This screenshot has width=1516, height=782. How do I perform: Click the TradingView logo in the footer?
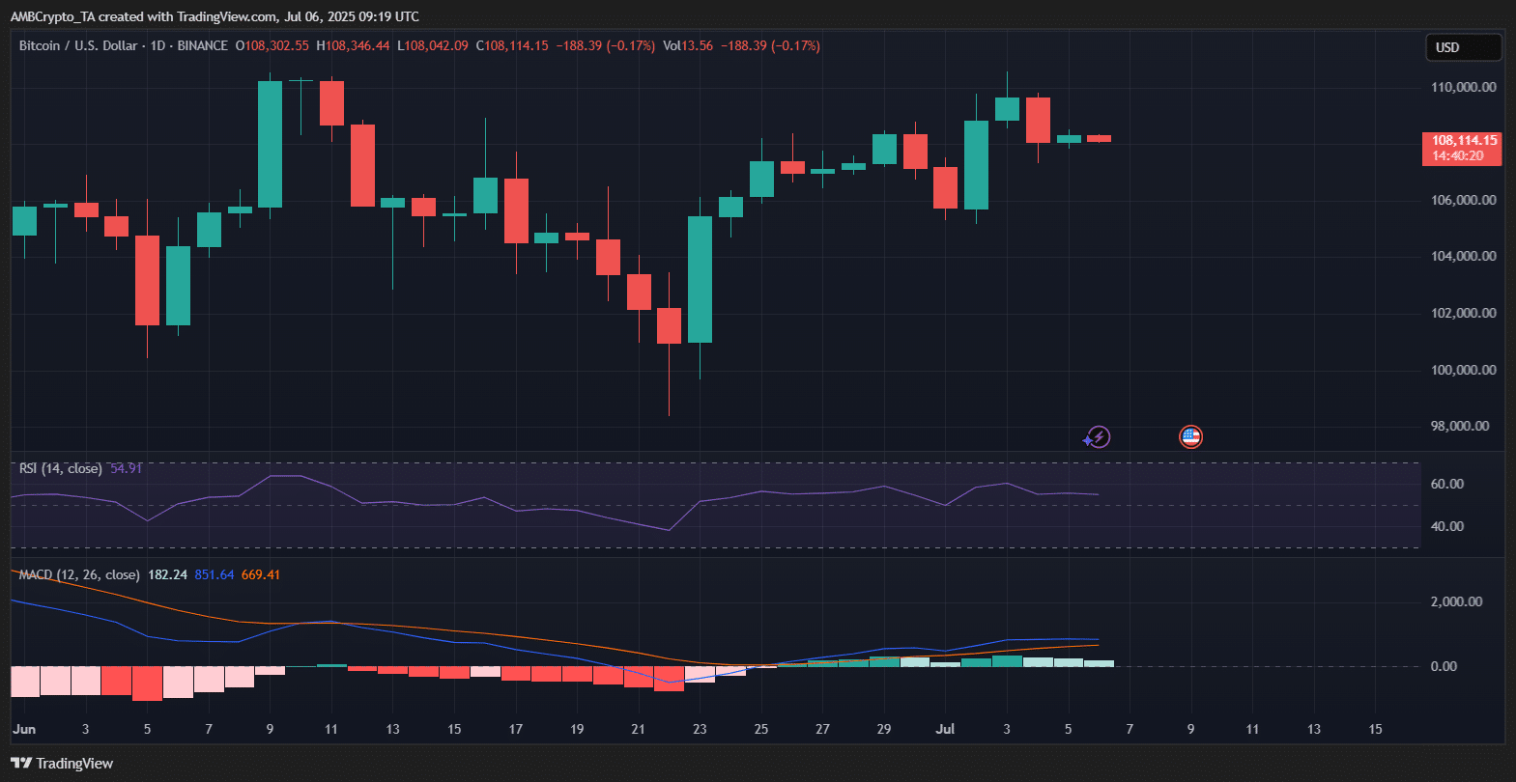pos(63,764)
